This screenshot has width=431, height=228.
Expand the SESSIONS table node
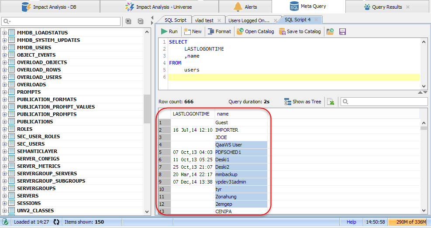click(5, 203)
